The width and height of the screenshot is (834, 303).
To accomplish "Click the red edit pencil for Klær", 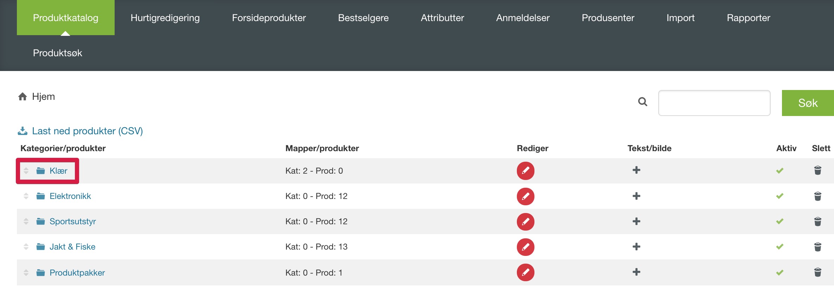I will pyautogui.click(x=525, y=171).
